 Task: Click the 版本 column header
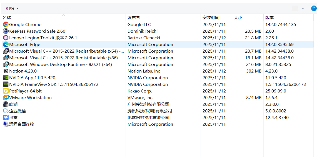click(x=269, y=18)
